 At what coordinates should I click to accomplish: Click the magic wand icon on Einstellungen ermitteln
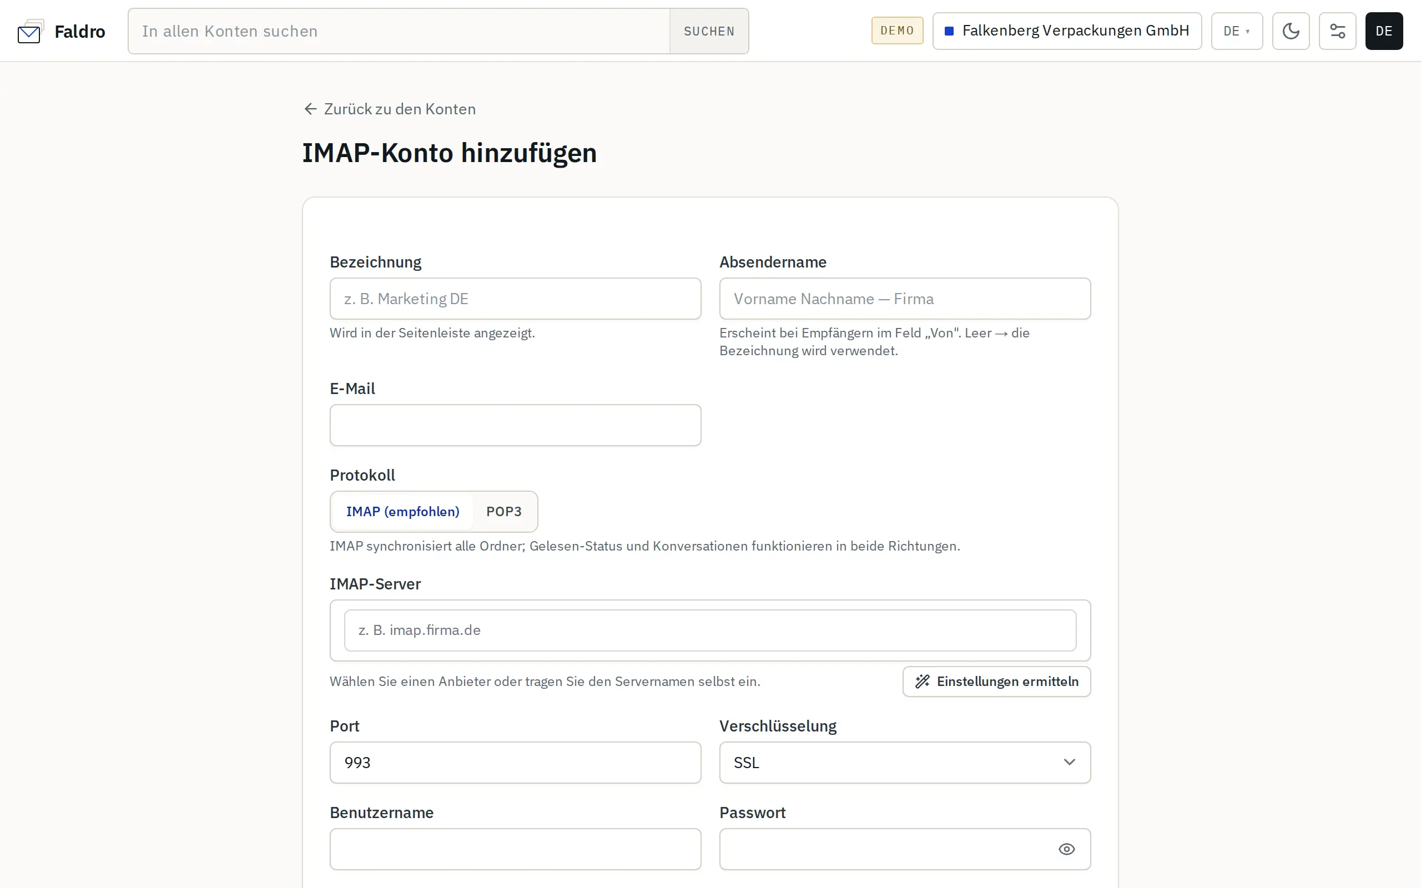(x=923, y=682)
